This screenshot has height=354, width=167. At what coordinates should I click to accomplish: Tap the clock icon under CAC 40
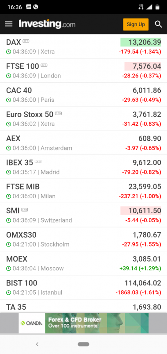pyautogui.click(x=8, y=100)
